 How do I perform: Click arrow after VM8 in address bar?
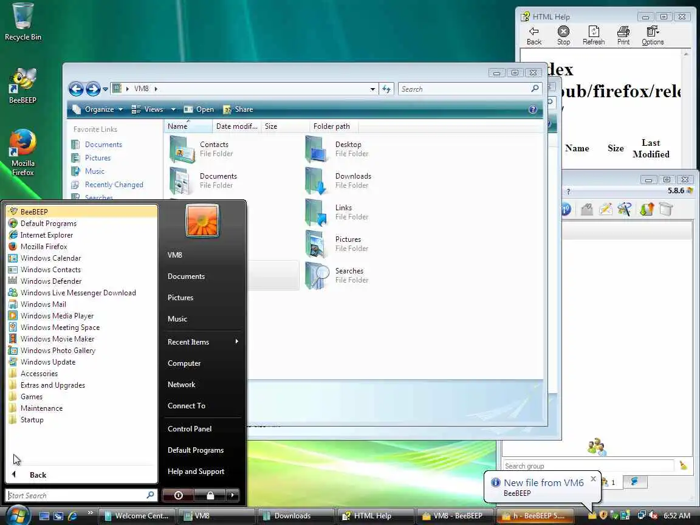point(156,89)
